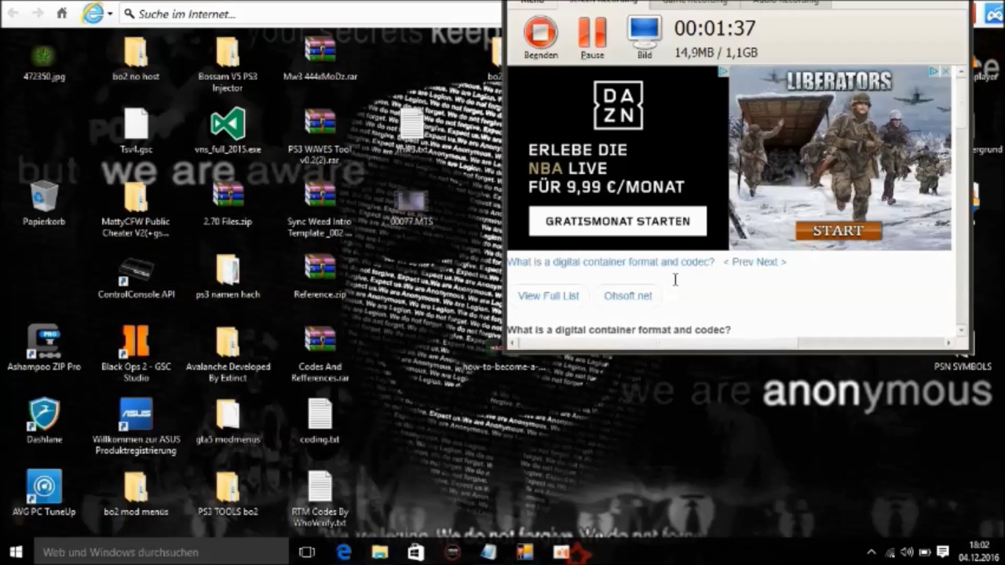This screenshot has width=1005, height=565.
Task: Open the 472350.jpg desktop file
Action: [44, 62]
